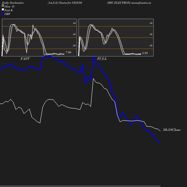Click the Slow D legend swatch
The width and height of the screenshot is (187, 187).
(x=3, y=6)
